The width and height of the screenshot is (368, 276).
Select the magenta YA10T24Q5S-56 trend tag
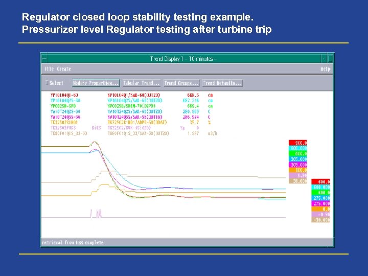pos(65,117)
